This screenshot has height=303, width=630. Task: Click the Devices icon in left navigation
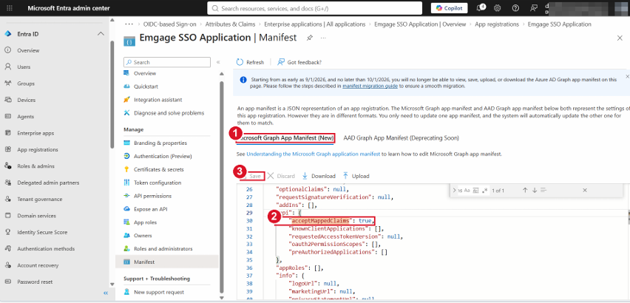click(7, 100)
